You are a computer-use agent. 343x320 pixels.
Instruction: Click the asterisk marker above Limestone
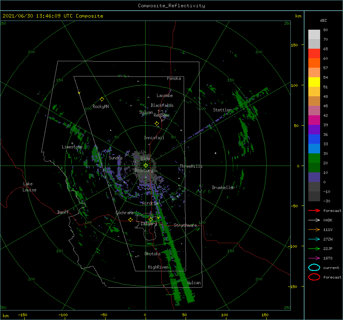[x=72, y=143]
